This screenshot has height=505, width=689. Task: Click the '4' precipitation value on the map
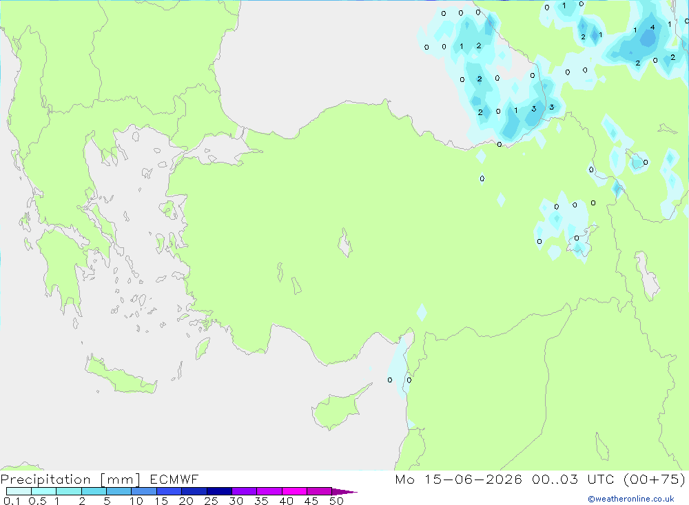click(x=652, y=28)
